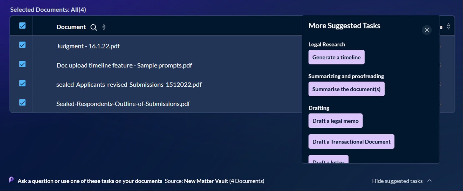Choose Summarise the document(s) task
The height and width of the screenshot is (191, 463).
pos(346,89)
